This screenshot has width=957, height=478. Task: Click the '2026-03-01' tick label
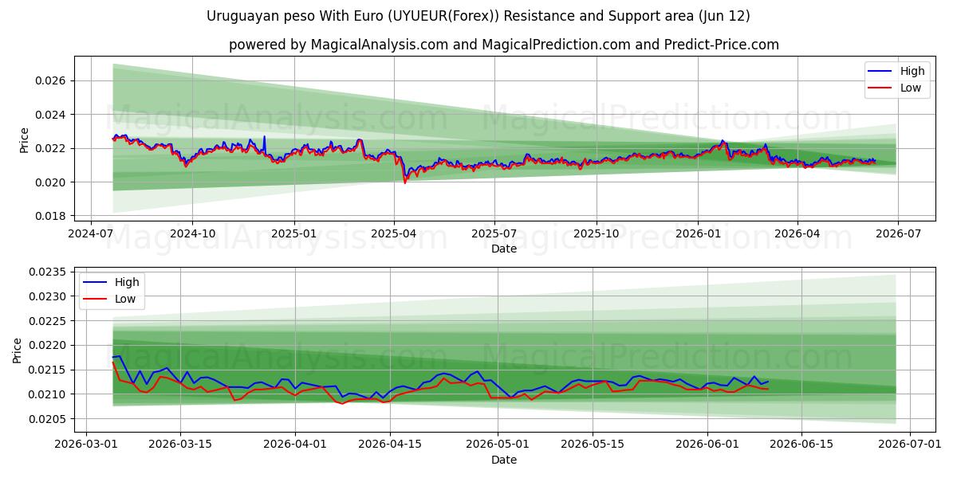pos(86,445)
